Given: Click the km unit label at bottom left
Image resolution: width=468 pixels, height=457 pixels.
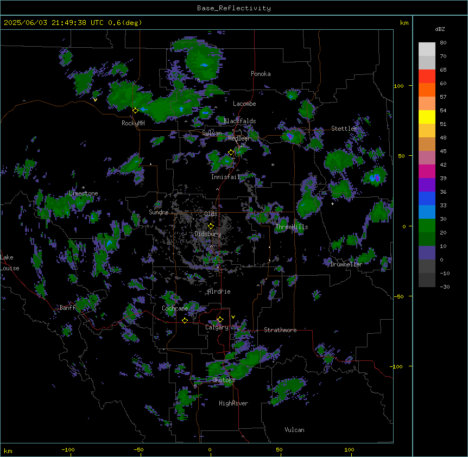Looking at the screenshot, I should click(8, 450).
